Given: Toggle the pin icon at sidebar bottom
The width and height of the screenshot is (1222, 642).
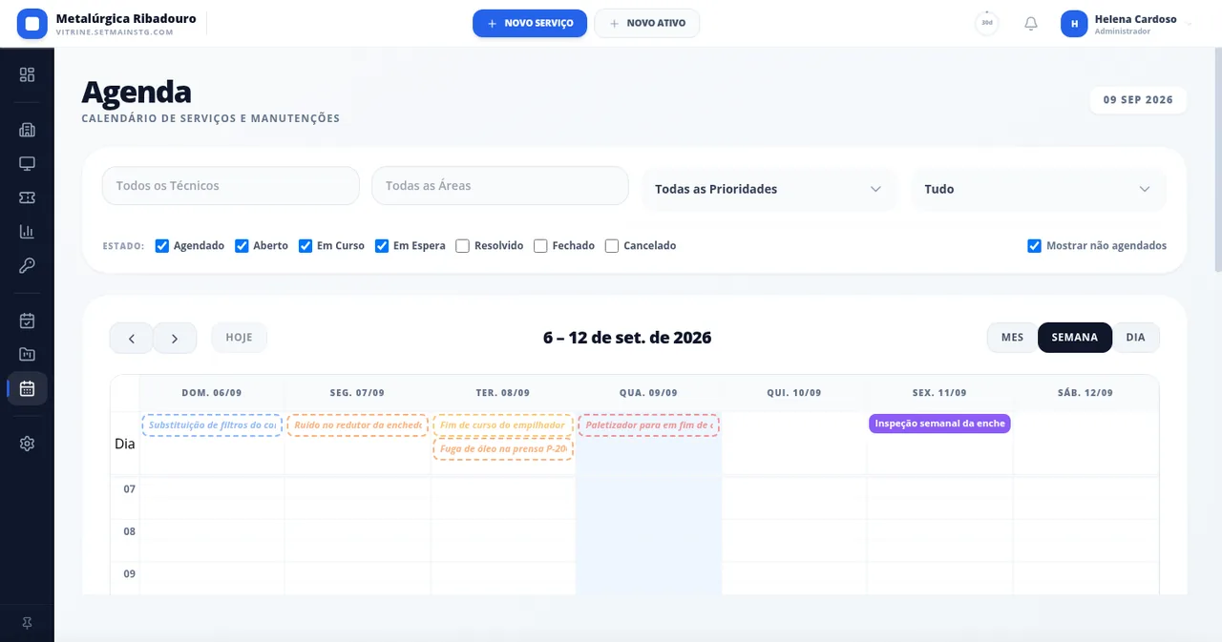Looking at the screenshot, I should coord(27,623).
